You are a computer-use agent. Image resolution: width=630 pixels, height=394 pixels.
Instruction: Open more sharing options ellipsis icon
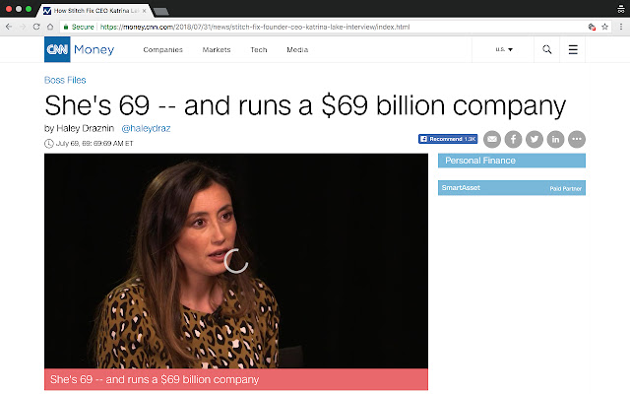[577, 139]
